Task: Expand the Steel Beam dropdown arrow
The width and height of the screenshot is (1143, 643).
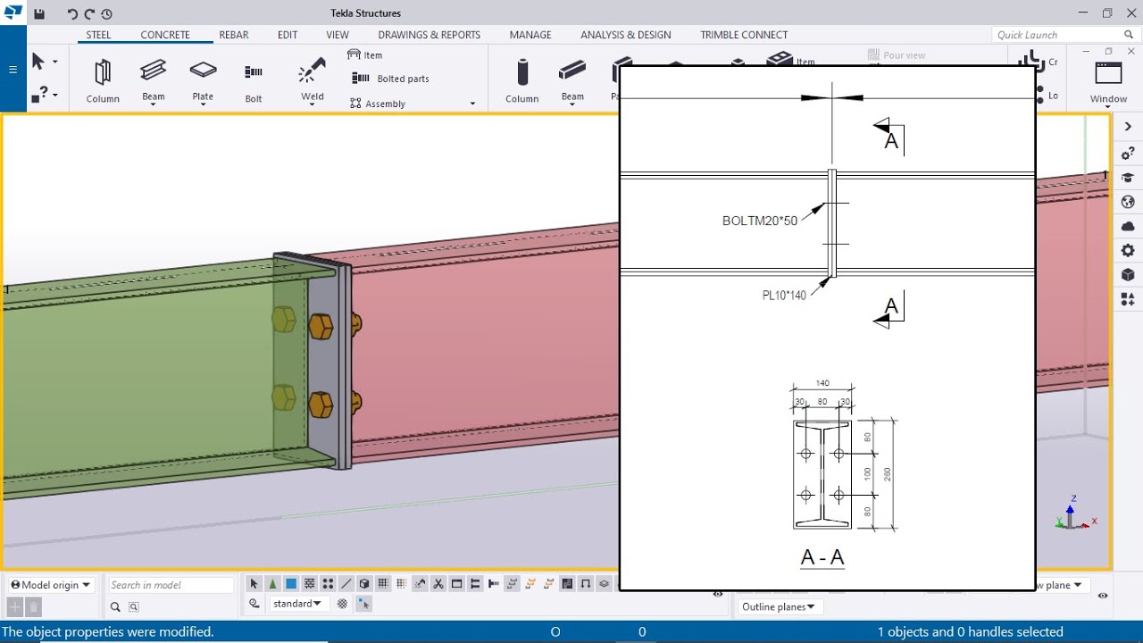Action: pyautogui.click(x=153, y=104)
